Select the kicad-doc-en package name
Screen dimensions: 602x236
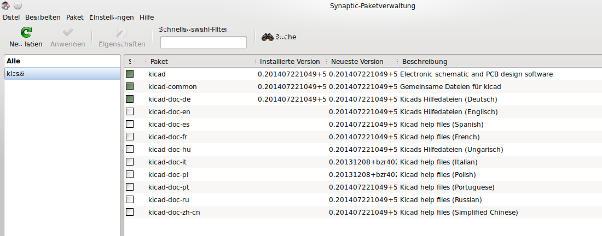pyautogui.click(x=169, y=112)
